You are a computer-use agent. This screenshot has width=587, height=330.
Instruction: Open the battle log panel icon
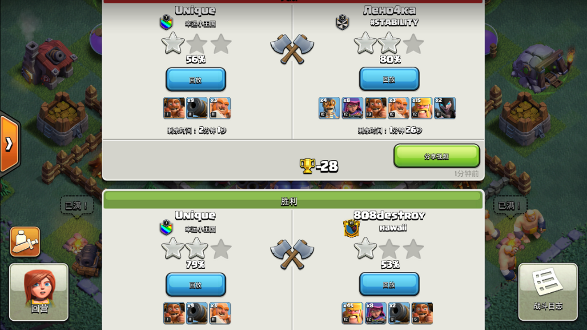point(548,292)
